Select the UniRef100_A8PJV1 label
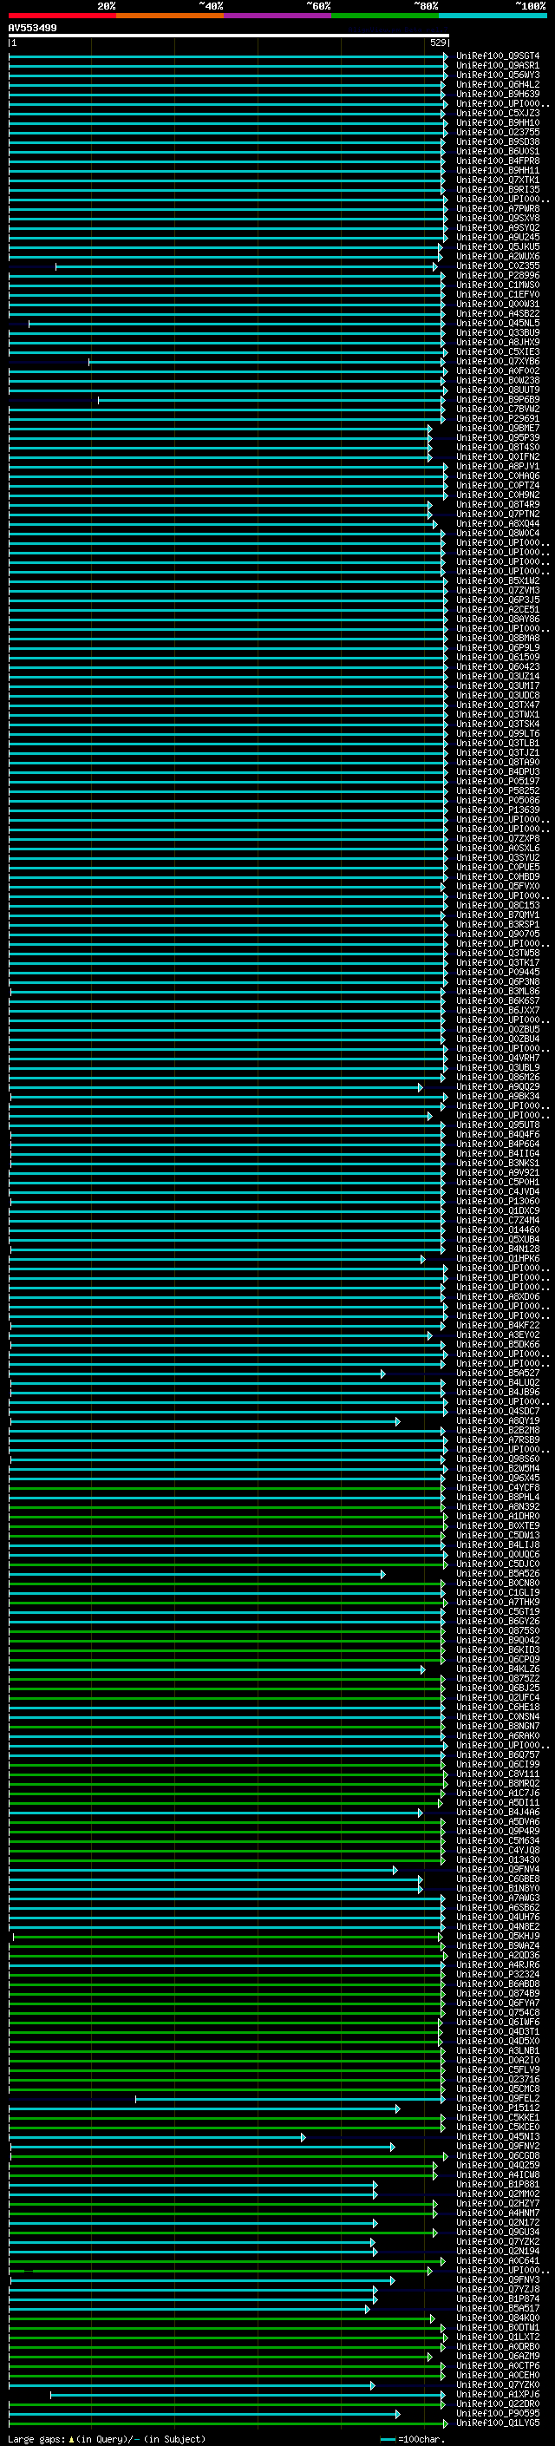Viewport: 555px width, 2446px height. coord(497,466)
